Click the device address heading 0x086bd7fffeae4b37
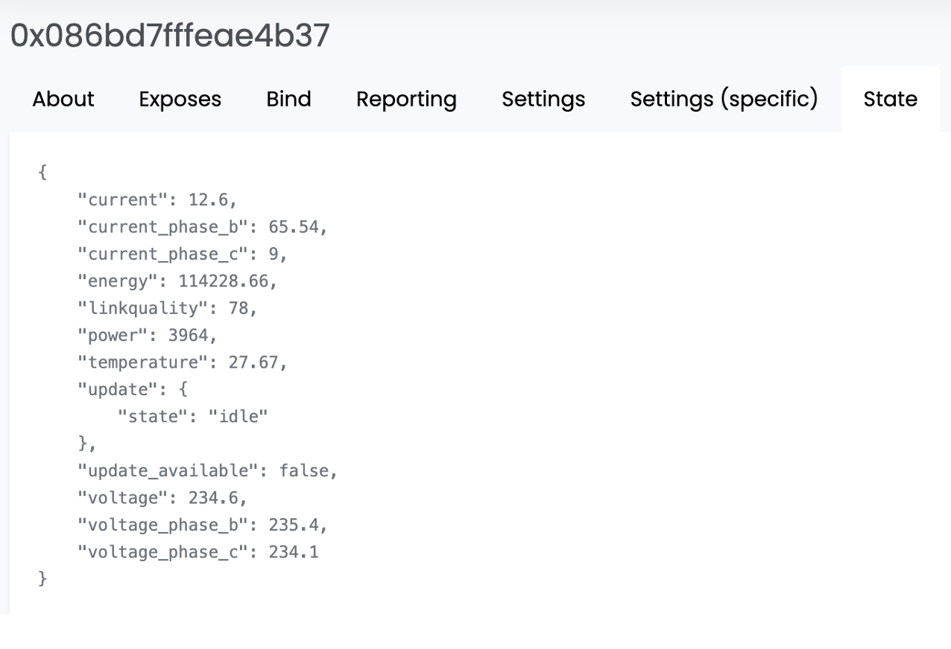 170,36
